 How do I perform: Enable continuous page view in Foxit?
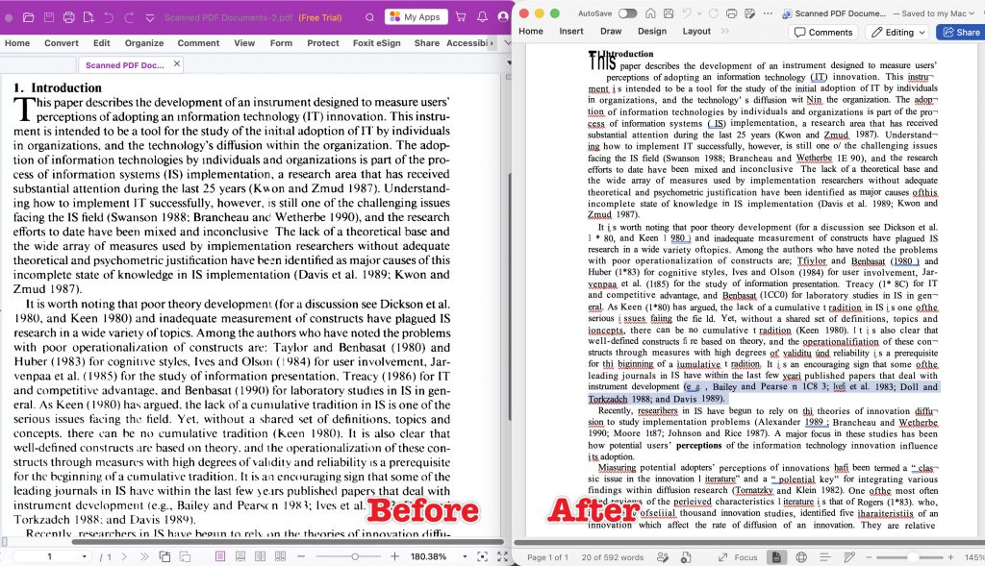pos(240,556)
